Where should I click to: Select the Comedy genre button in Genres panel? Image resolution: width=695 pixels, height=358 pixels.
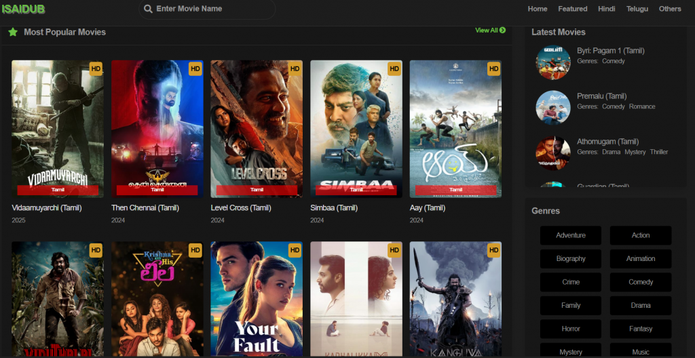coord(641,282)
